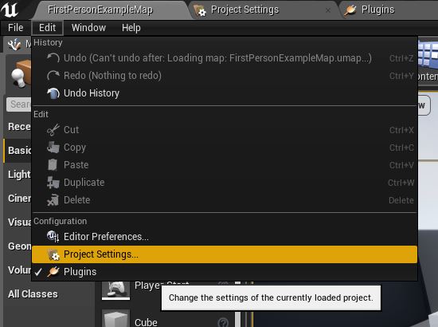
Task: Select the All Classes category
Action: tap(33, 294)
